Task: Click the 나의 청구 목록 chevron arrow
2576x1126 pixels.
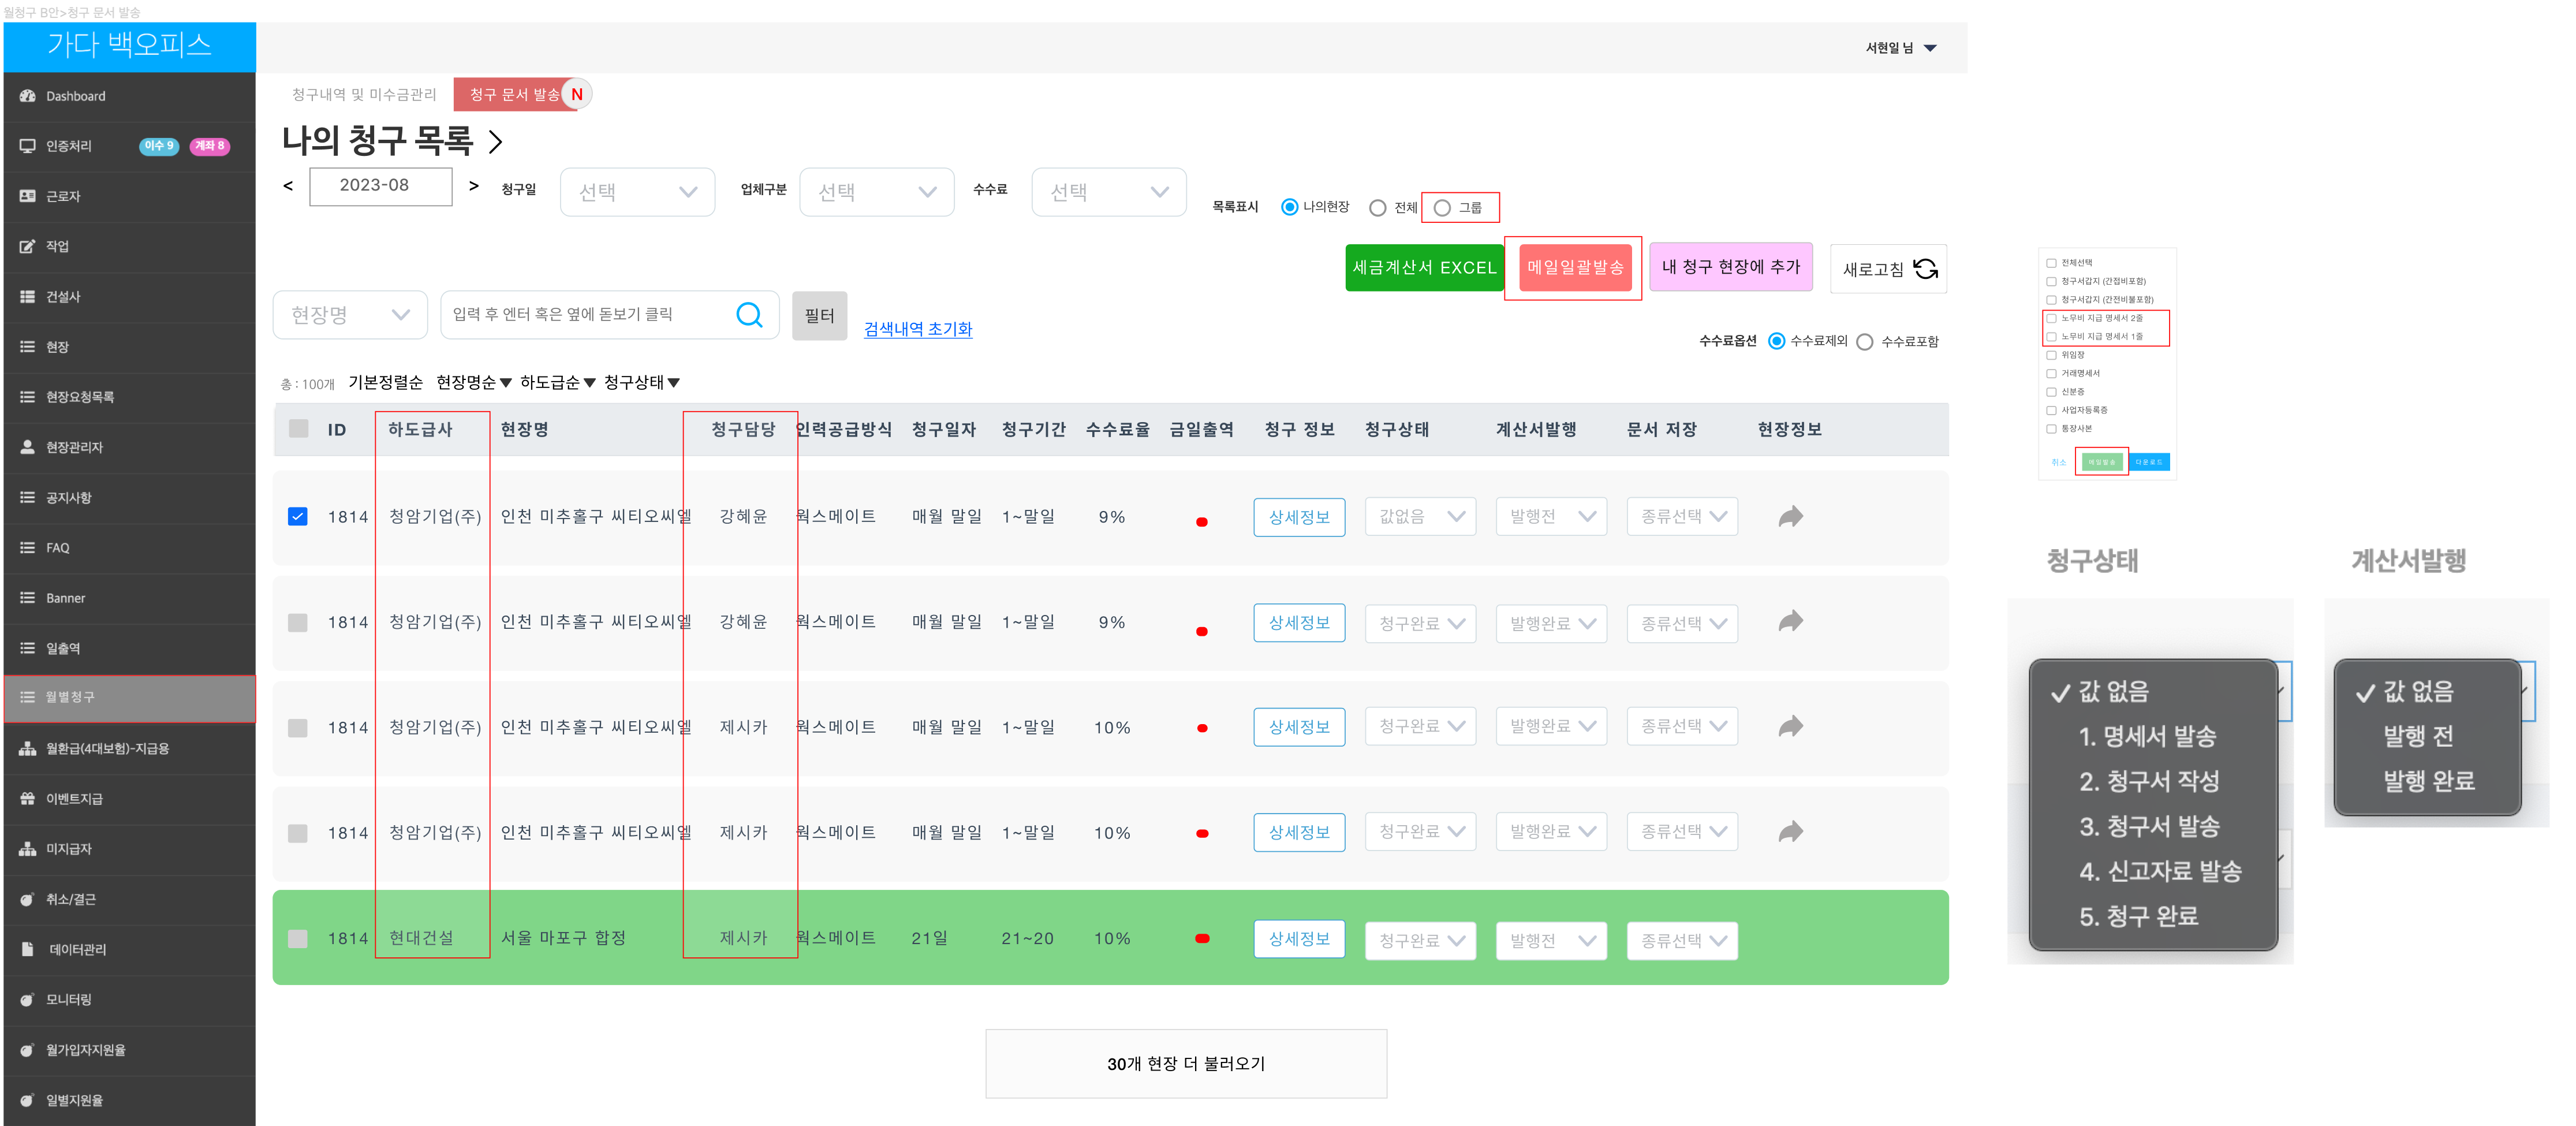Action: point(495,141)
